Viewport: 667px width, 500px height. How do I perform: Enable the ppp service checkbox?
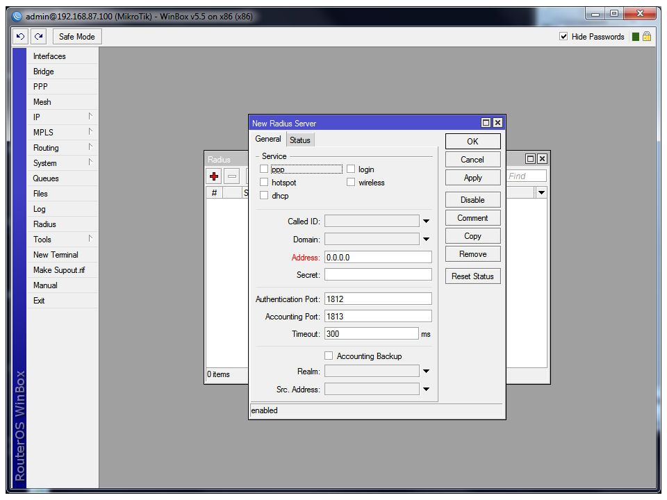tap(264, 169)
